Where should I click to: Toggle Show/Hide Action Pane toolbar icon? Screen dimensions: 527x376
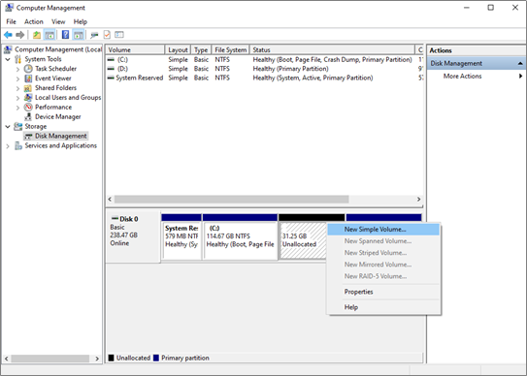[79, 35]
